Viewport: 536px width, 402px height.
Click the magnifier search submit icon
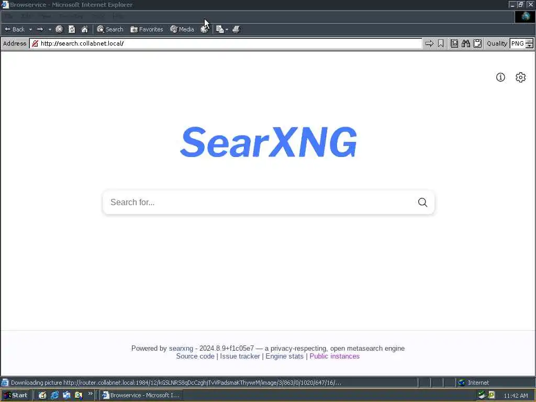(x=422, y=202)
